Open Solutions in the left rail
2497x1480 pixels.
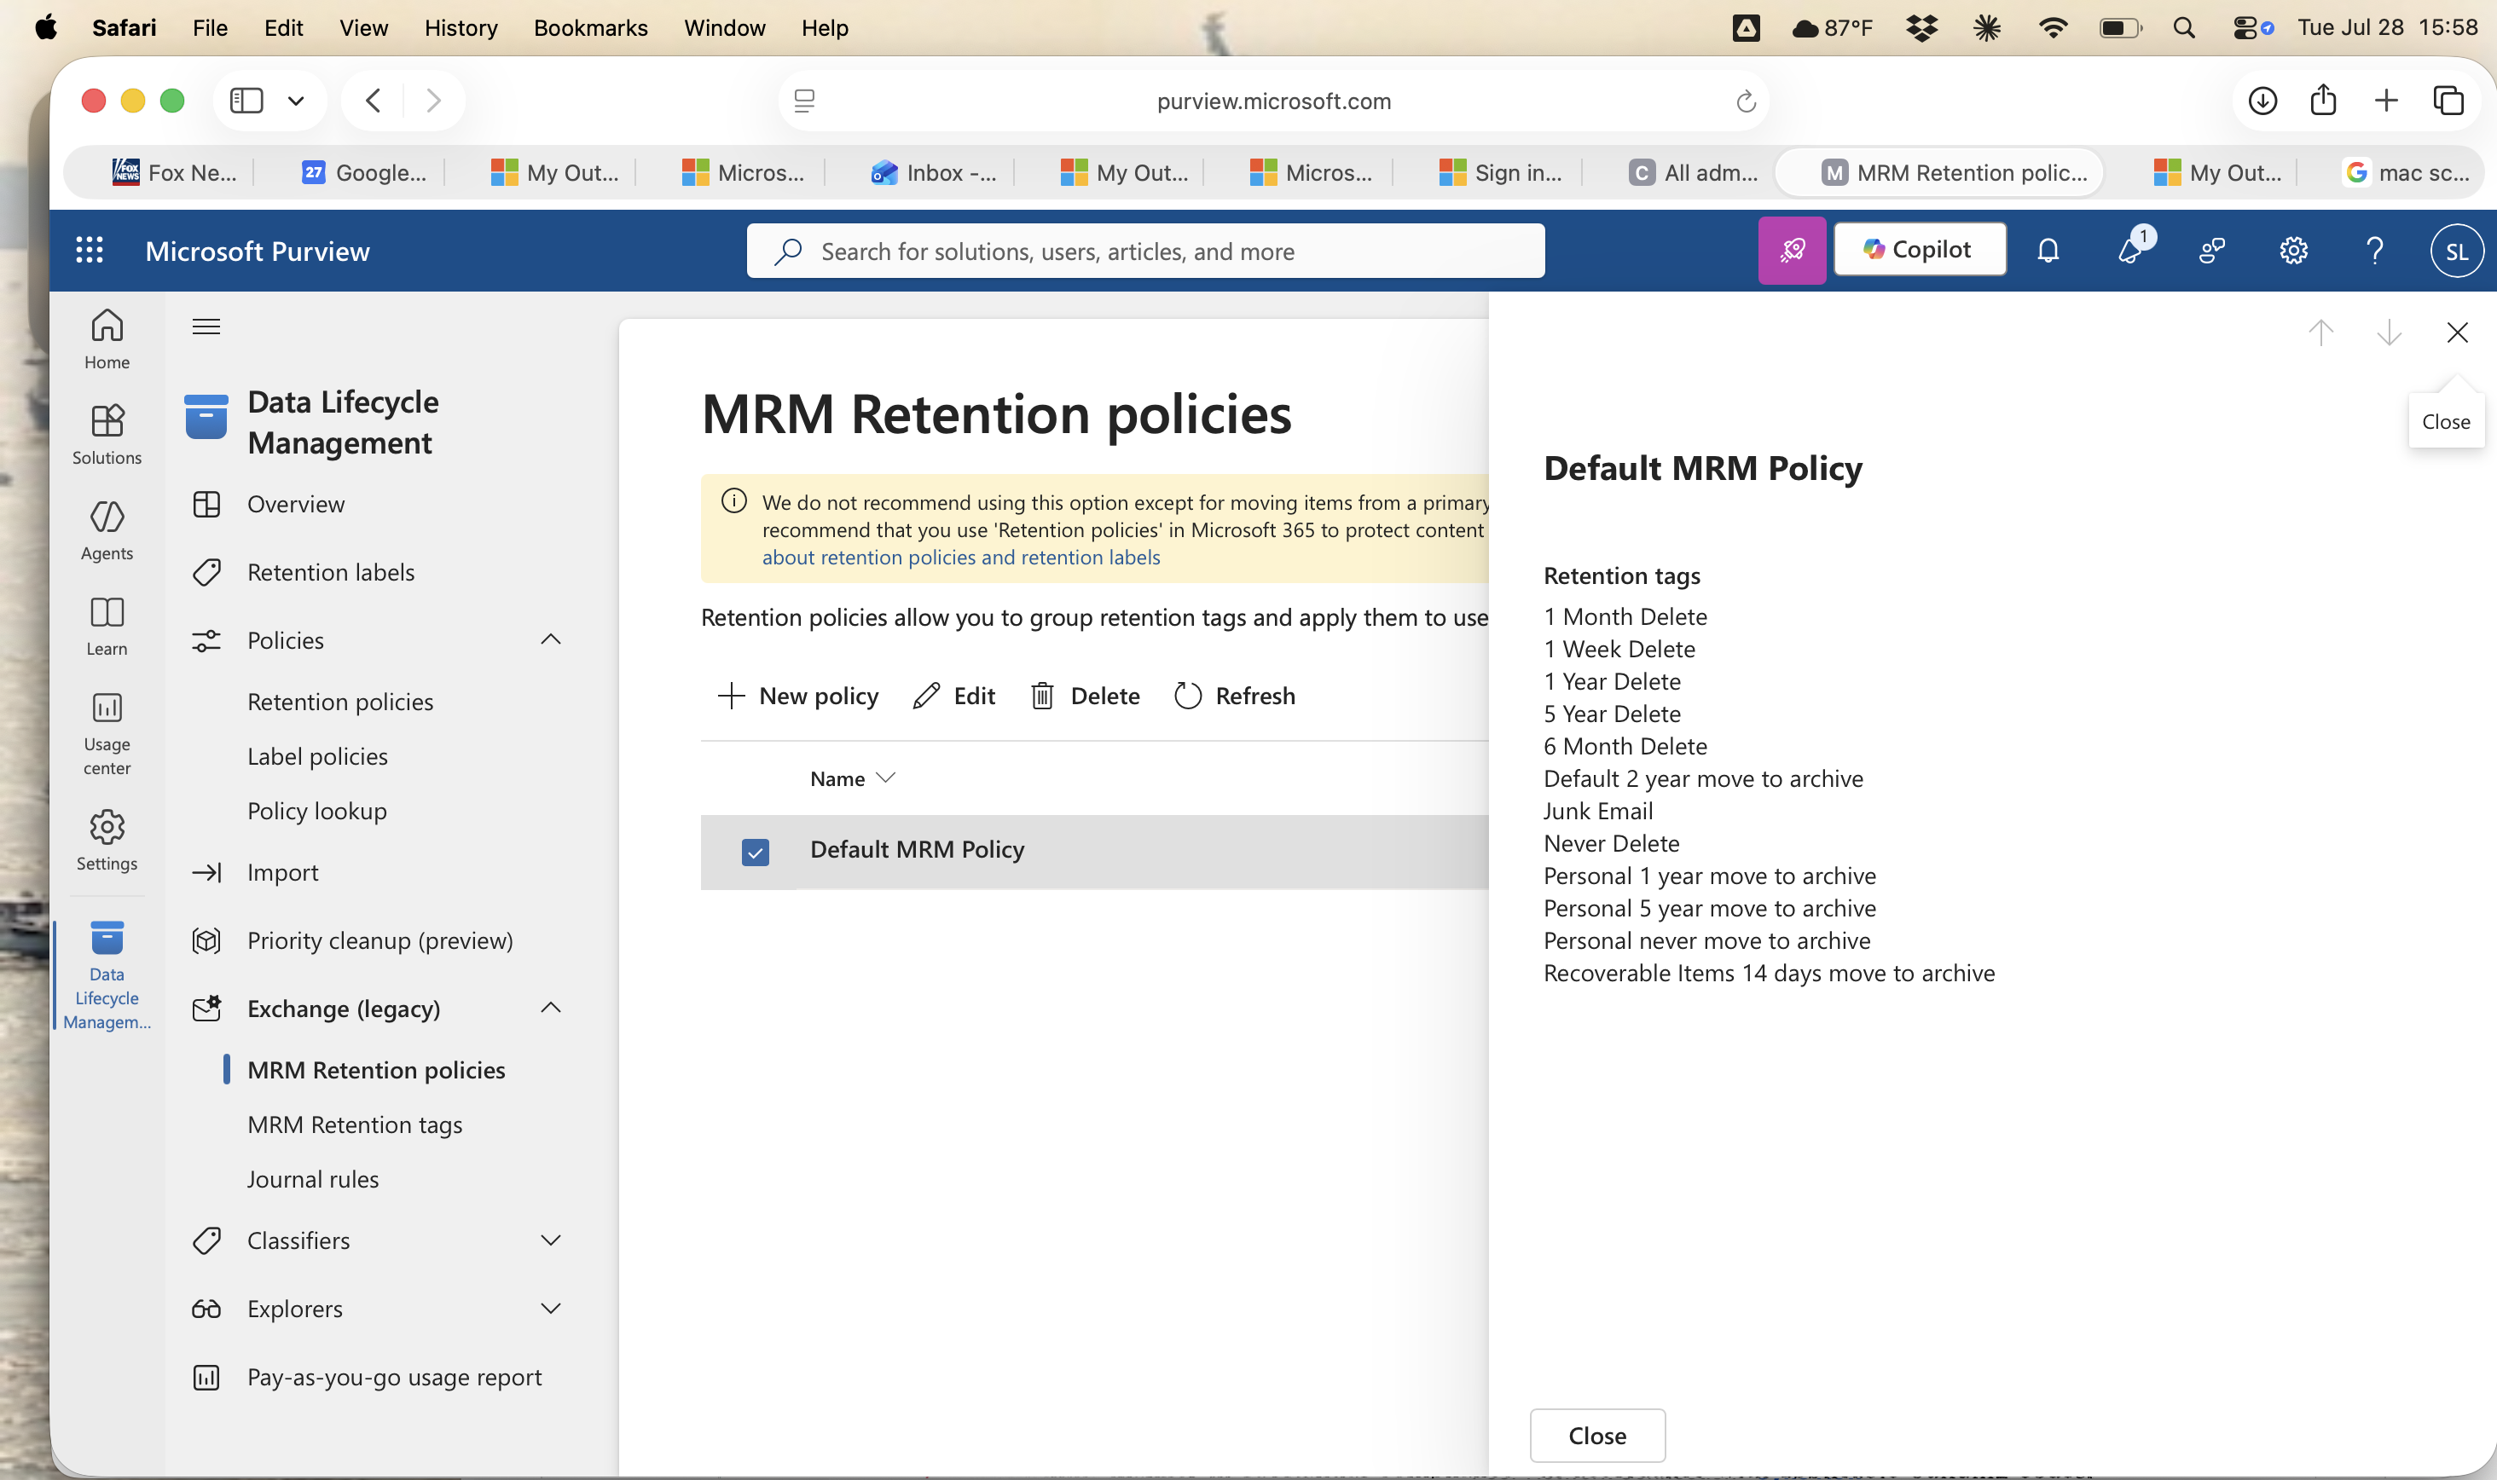tap(107, 435)
